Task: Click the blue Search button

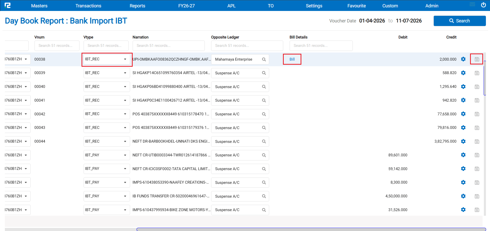Action: point(460,21)
